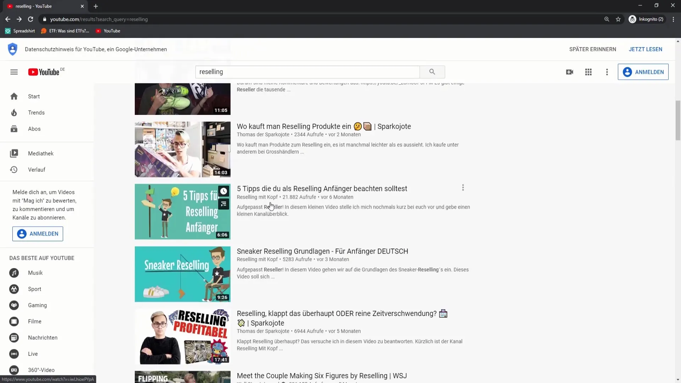Click the Mediathek library icon
681x383 pixels.
[x=14, y=154]
